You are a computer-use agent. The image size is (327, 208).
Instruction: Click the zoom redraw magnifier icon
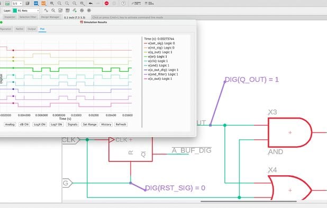tap(75, 3)
